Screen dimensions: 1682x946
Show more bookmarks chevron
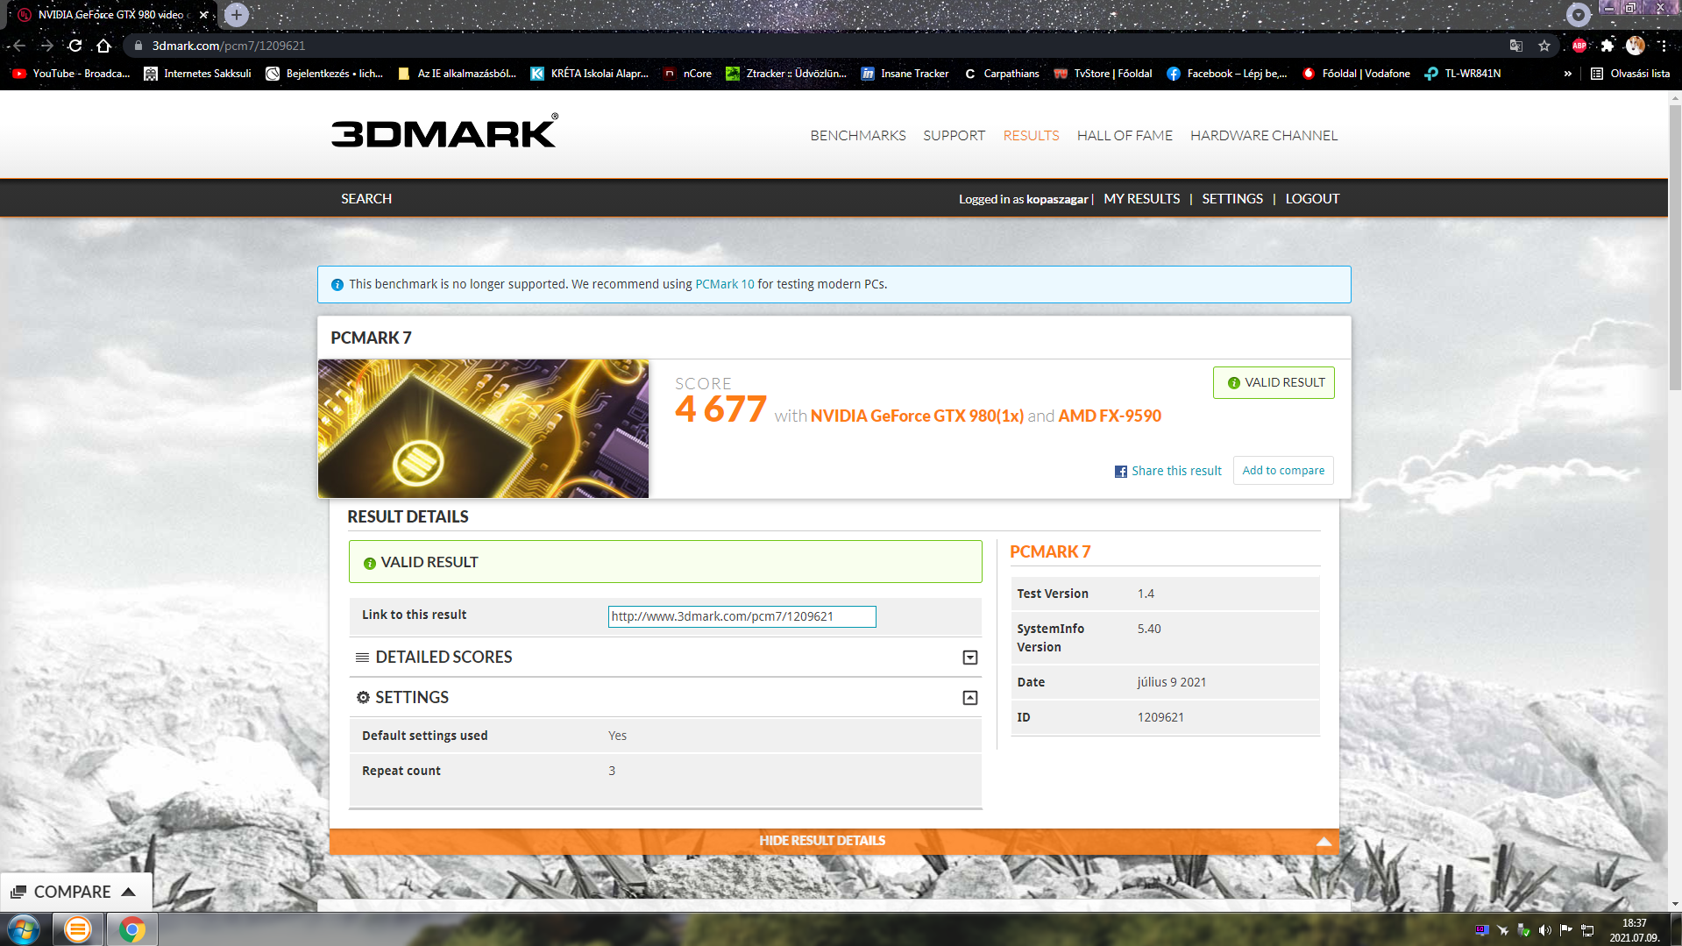1567,74
